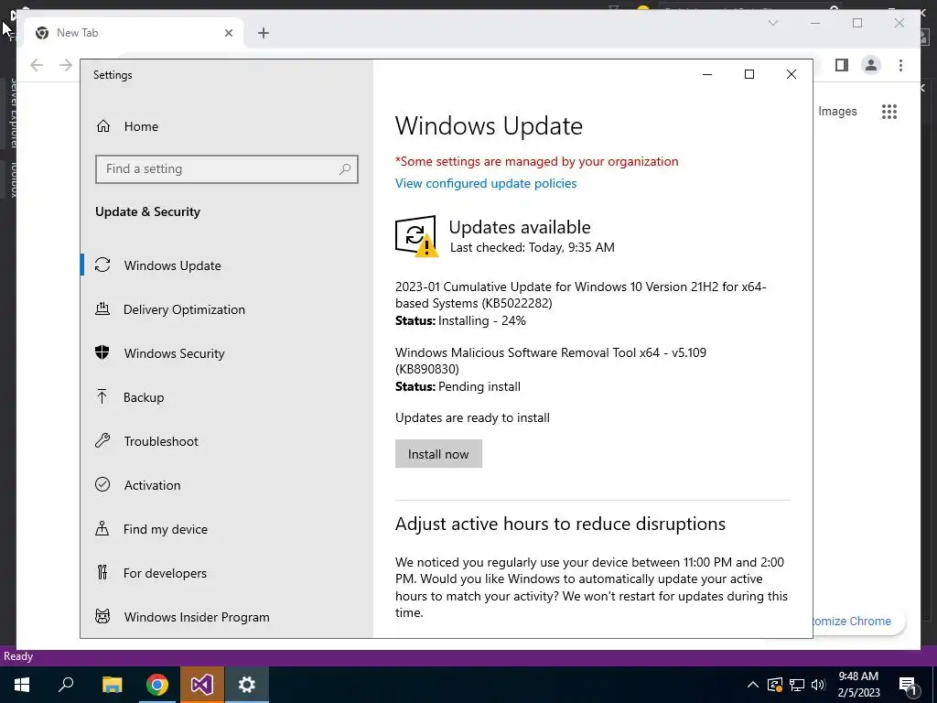Open Find my device settings
The image size is (937, 703).
(x=165, y=529)
